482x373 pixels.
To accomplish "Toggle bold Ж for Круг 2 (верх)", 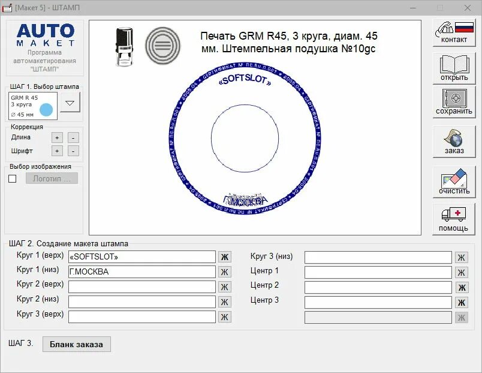I will click(225, 287).
